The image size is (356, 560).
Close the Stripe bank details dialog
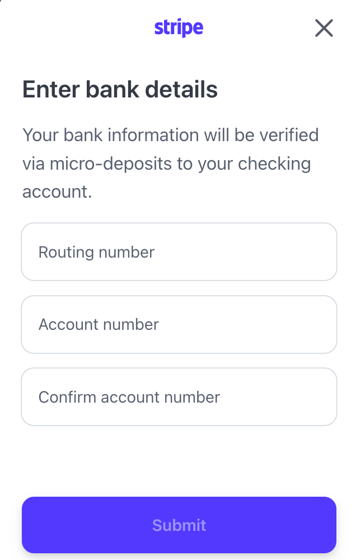(324, 28)
